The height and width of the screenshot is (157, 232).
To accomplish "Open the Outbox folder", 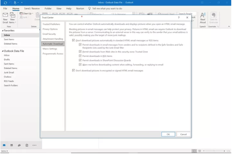I will 7,77.
